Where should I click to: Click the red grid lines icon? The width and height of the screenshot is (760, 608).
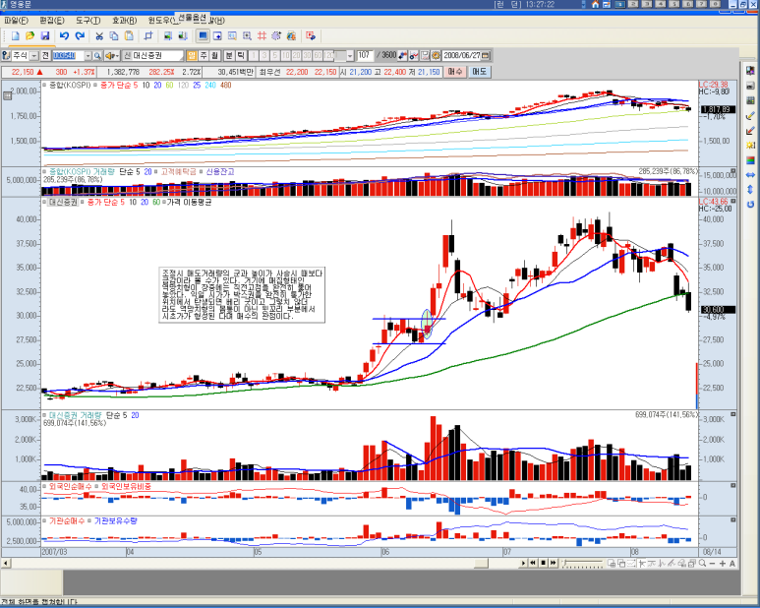[262, 35]
